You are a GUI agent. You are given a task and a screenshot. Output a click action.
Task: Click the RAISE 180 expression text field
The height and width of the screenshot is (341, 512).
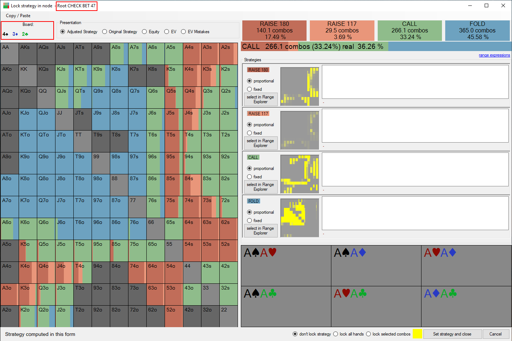click(415, 82)
